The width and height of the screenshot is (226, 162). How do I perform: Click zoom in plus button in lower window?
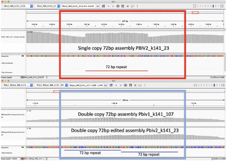(x=223, y=85)
